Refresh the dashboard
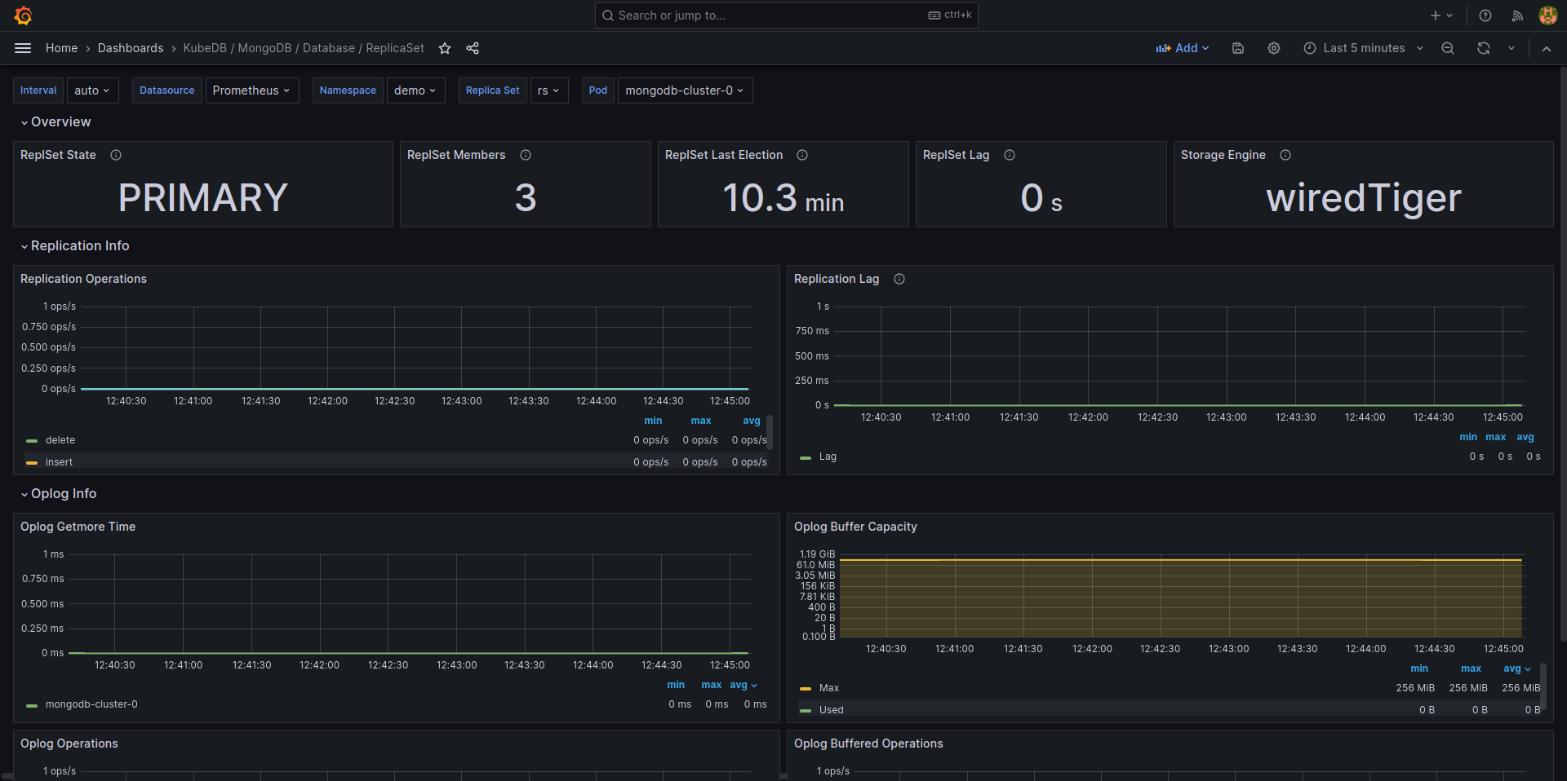Screen dimensions: 1567x781 (1484, 48)
